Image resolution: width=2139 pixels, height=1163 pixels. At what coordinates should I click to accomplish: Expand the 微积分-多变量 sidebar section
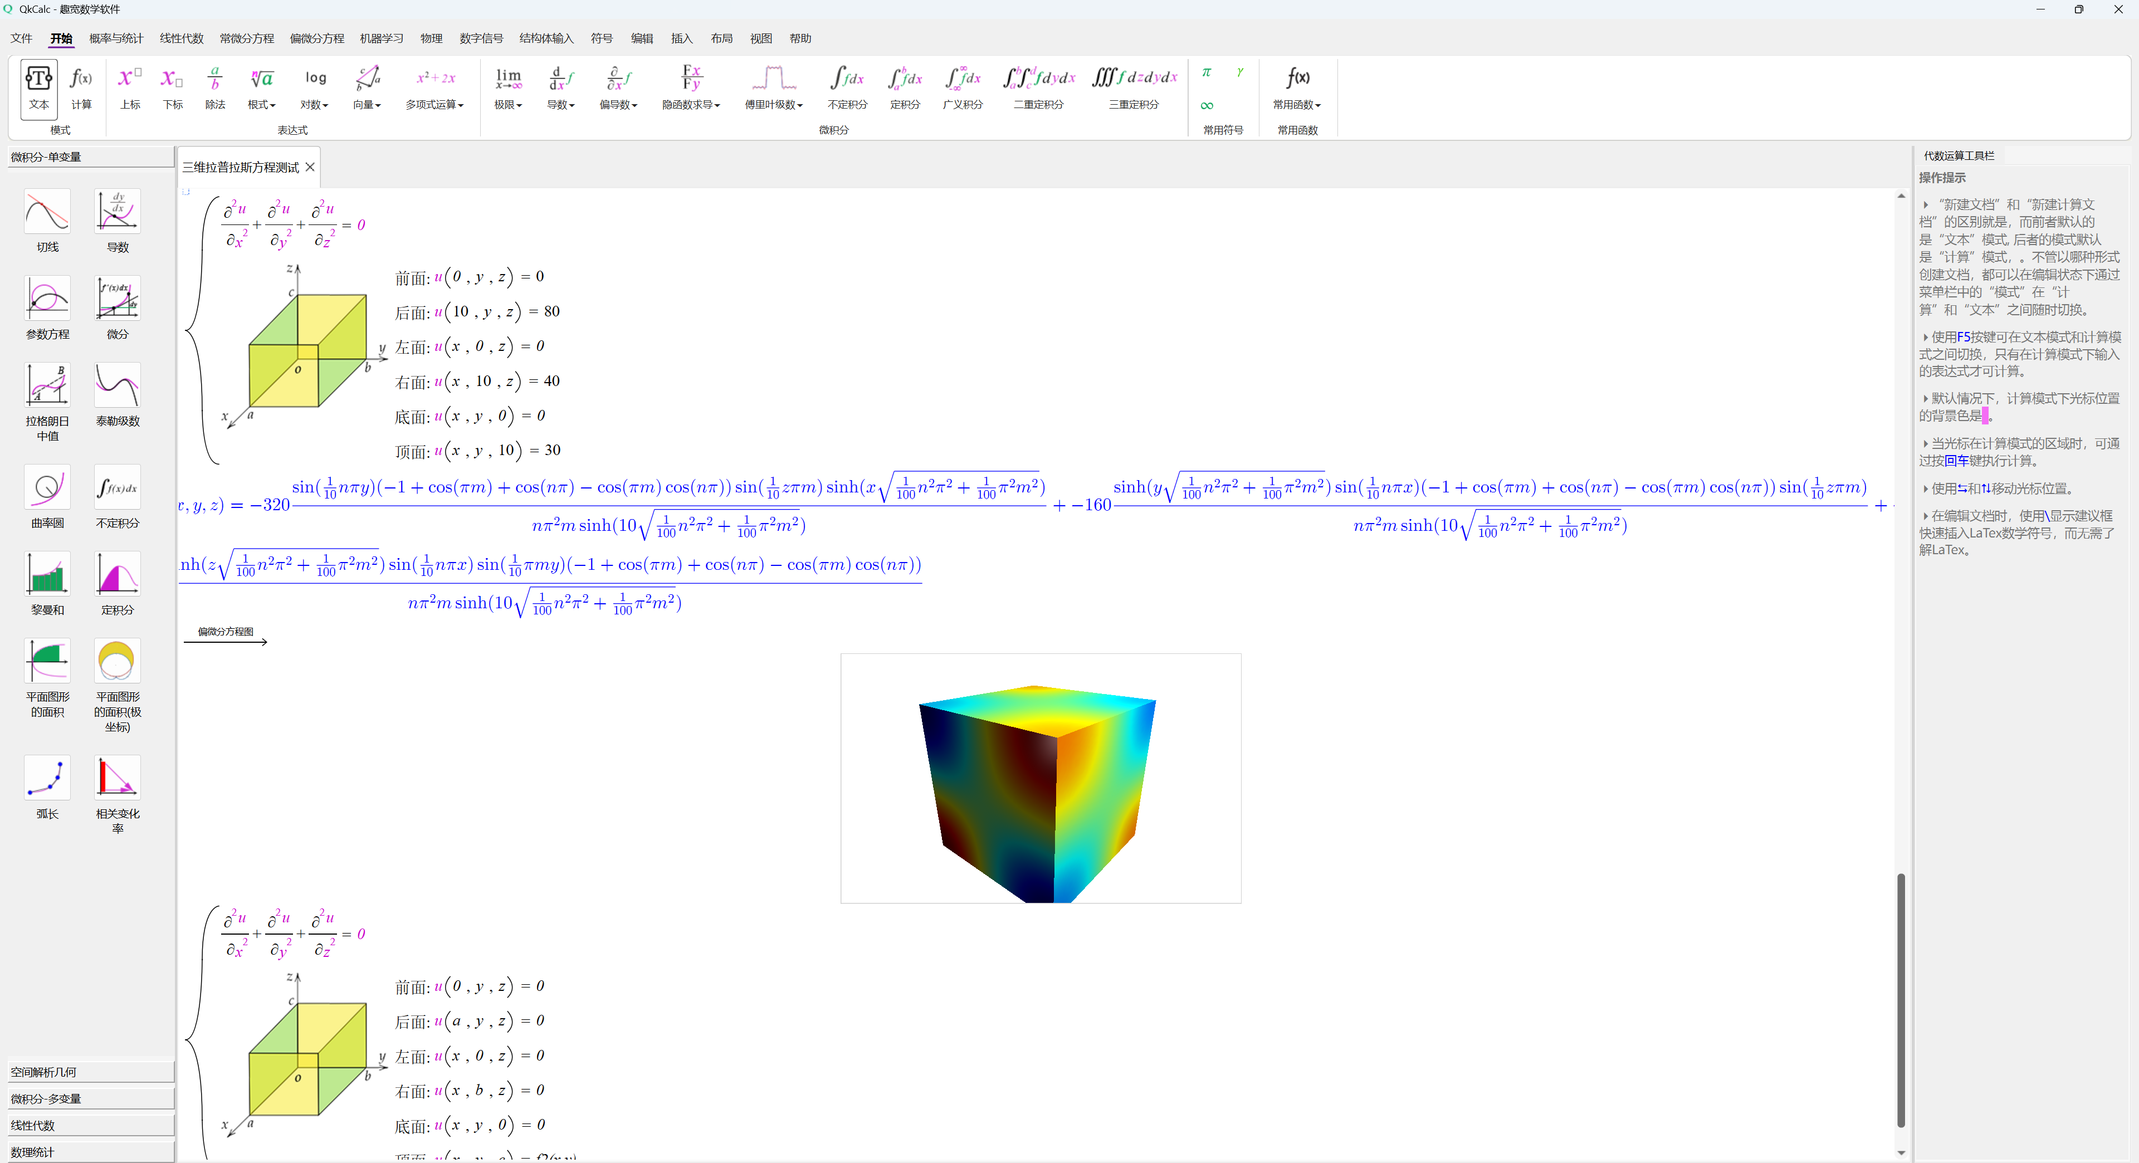pyautogui.click(x=90, y=1098)
